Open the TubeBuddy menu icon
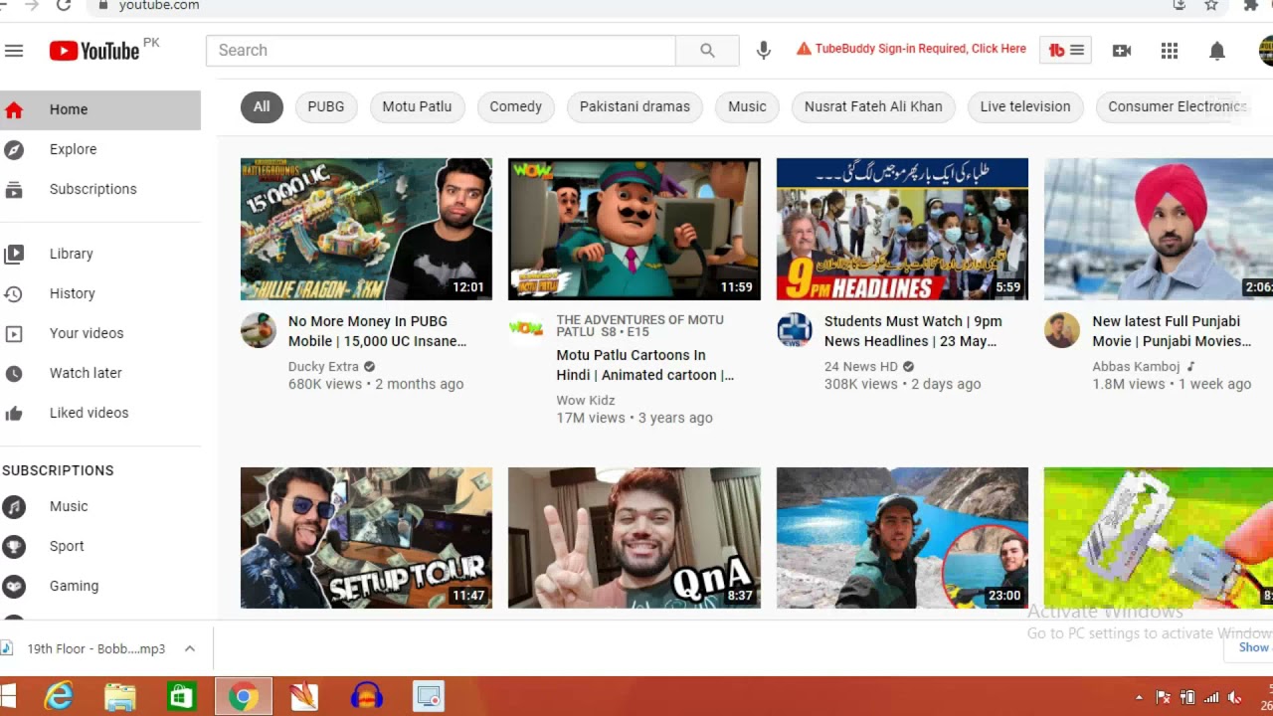Viewport: 1273px width, 716px height. tap(1066, 50)
